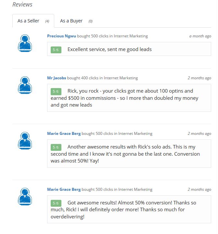Screen dimensions: 218x234
Task: Click Mr Jacobs' profile avatar icon
Action: tap(25, 85)
